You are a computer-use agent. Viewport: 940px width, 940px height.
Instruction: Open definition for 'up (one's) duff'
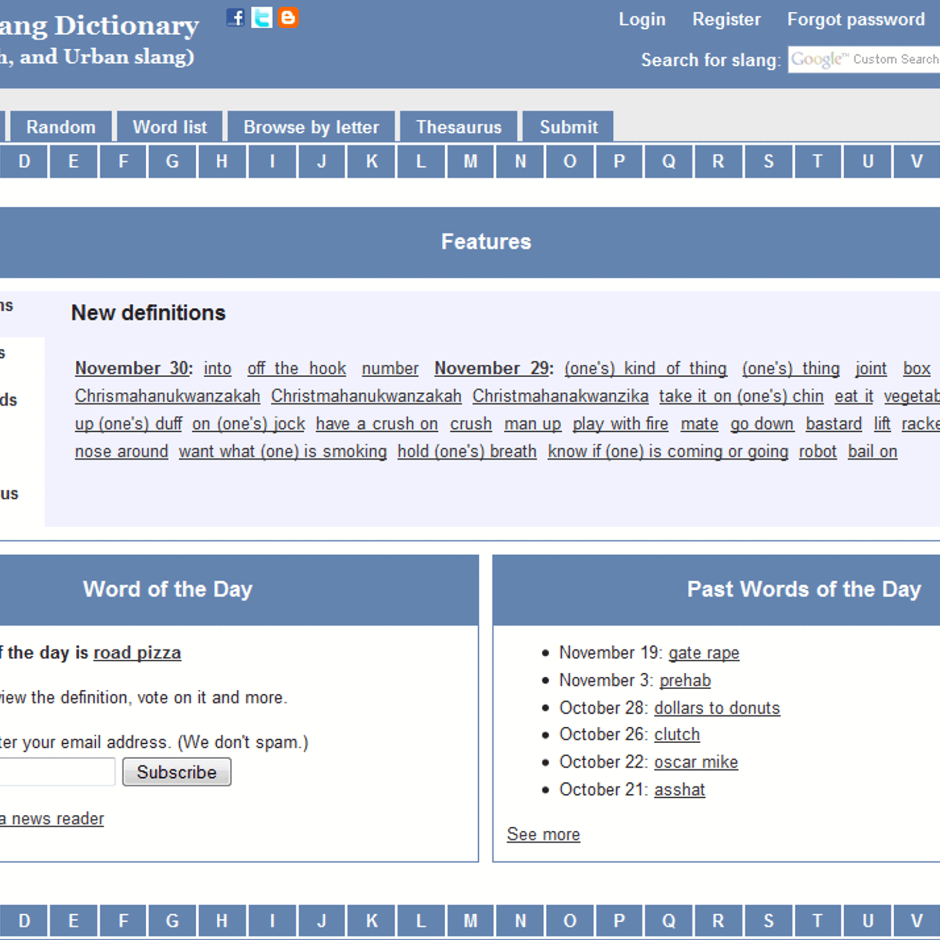(128, 424)
